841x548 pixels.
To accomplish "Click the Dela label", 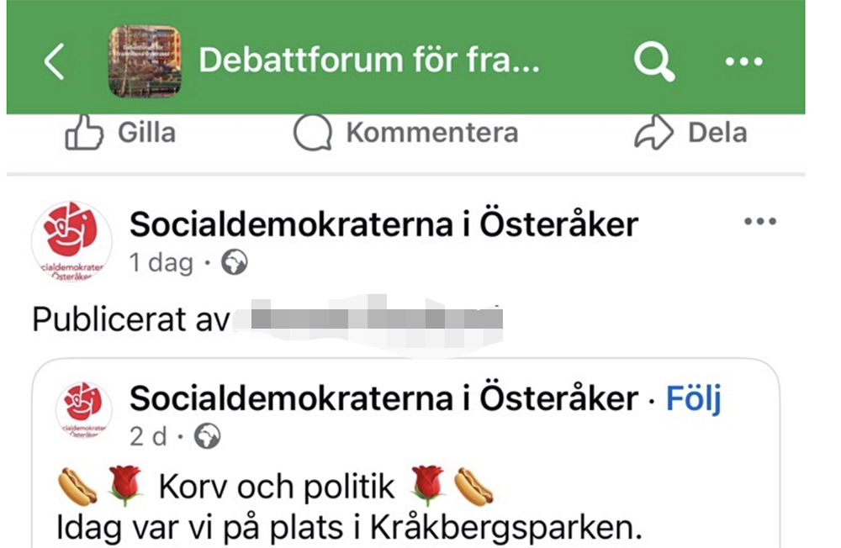I will click(717, 133).
